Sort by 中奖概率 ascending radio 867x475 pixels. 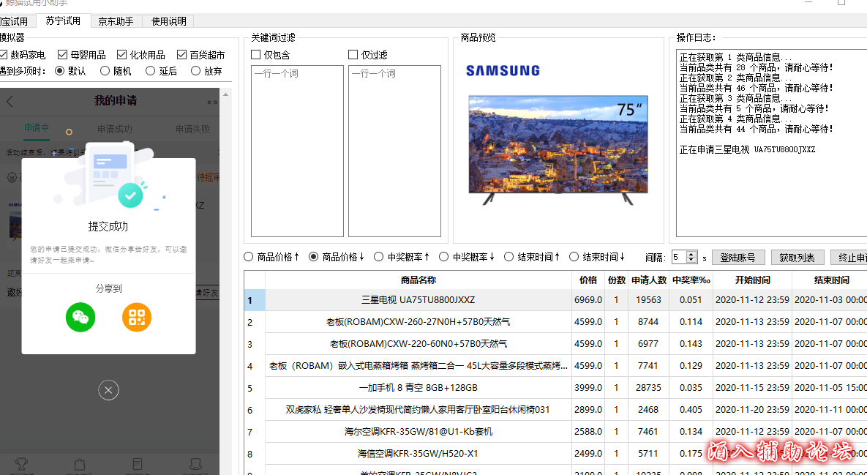point(379,257)
